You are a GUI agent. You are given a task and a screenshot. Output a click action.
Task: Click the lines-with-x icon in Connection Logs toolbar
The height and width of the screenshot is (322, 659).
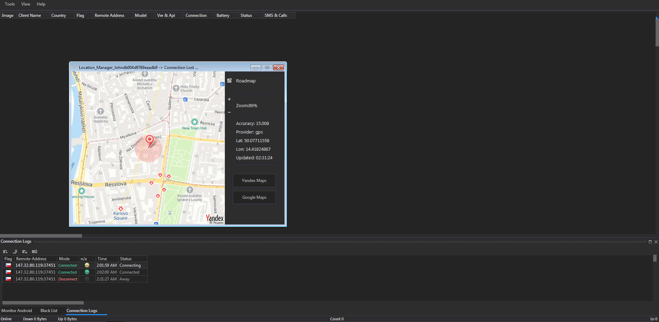tap(25, 252)
